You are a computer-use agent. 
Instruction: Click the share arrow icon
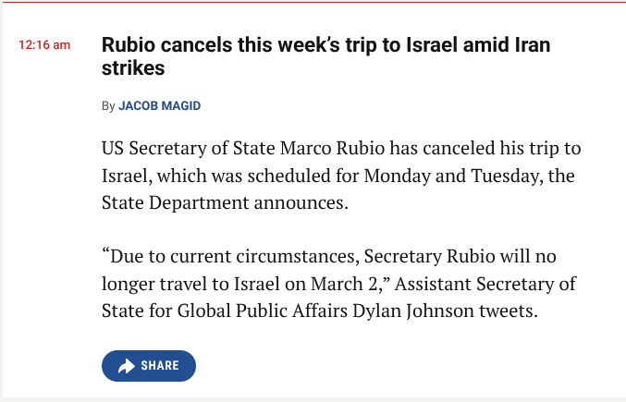point(126,366)
